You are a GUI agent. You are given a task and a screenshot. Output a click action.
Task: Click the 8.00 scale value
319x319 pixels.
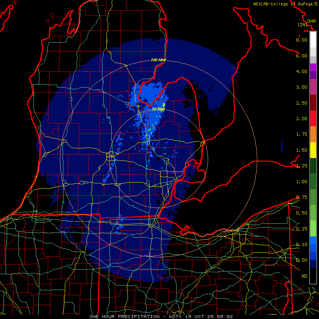[x=302, y=40]
